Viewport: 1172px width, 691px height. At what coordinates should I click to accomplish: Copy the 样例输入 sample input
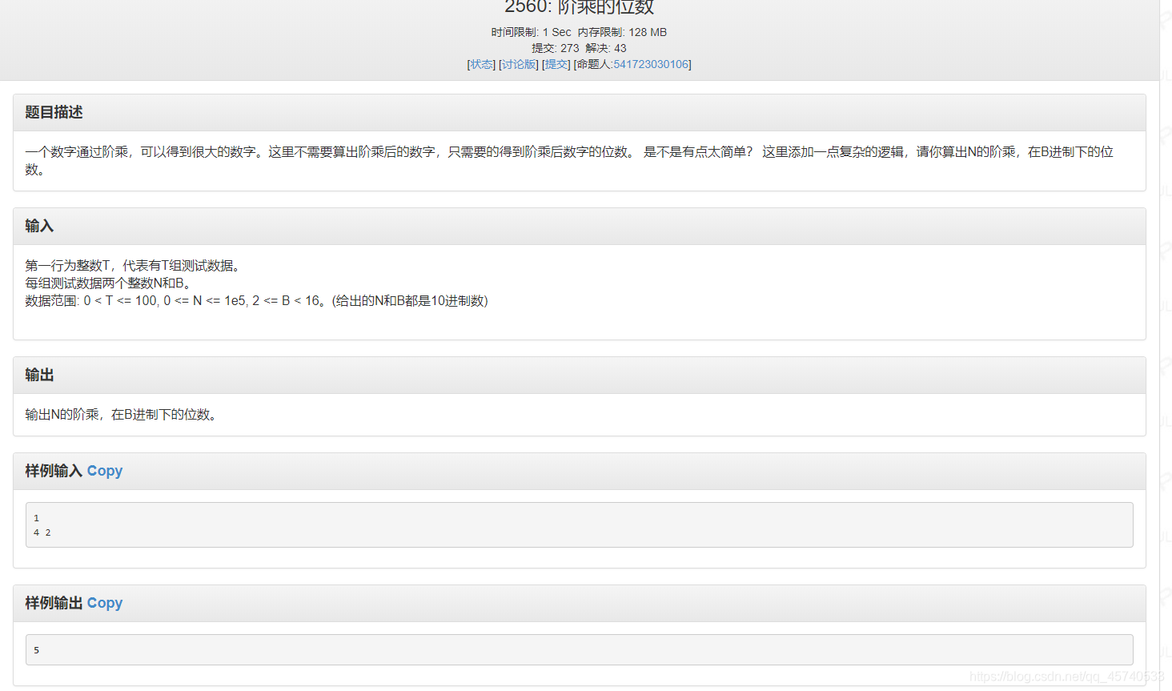105,471
